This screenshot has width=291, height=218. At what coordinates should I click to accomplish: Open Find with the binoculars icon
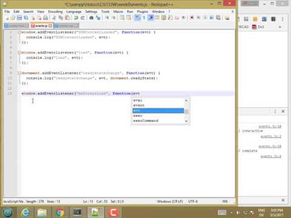[92, 18]
